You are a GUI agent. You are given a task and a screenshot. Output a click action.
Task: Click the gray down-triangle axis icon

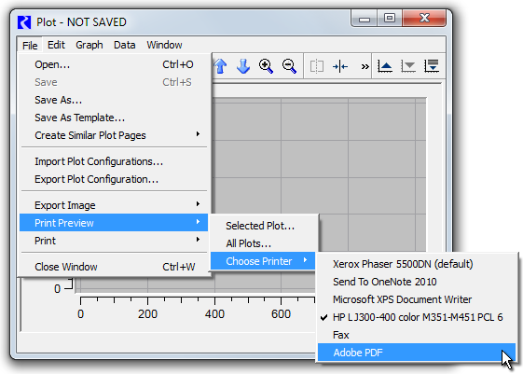[x=408, y=66]
